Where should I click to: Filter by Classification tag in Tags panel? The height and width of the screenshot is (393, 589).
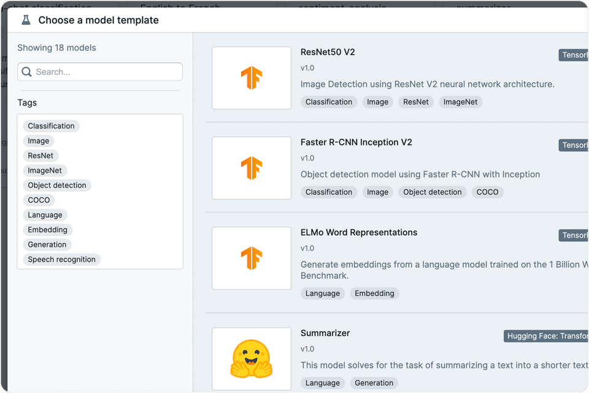pos(51,126)
